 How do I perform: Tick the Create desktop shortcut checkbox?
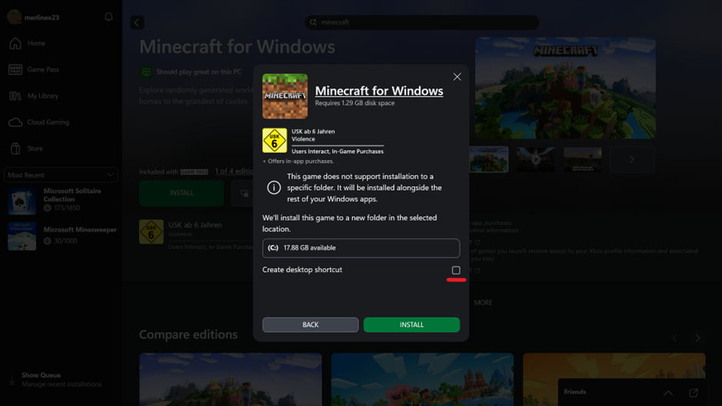(456, 270)
